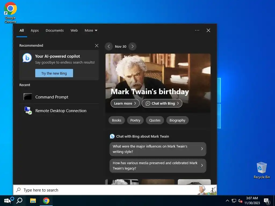Image resolution: width=275 pixels, height=206 pixels.
Task: Open the search panel options ellipsis
Action: (197, 30)
